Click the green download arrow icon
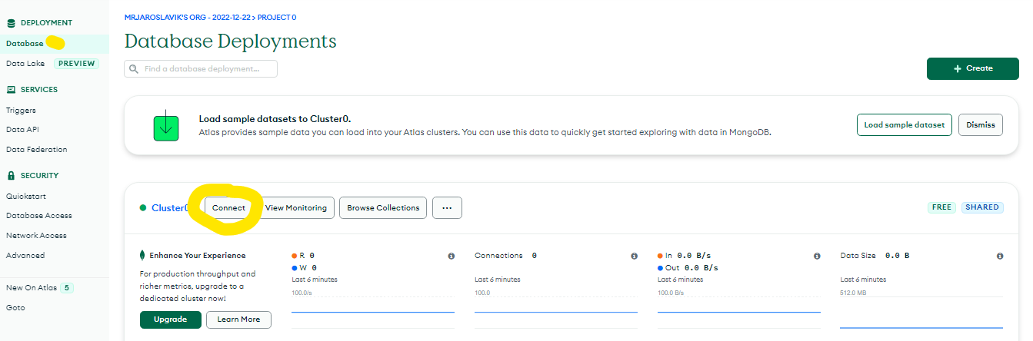 pos(167,125)
